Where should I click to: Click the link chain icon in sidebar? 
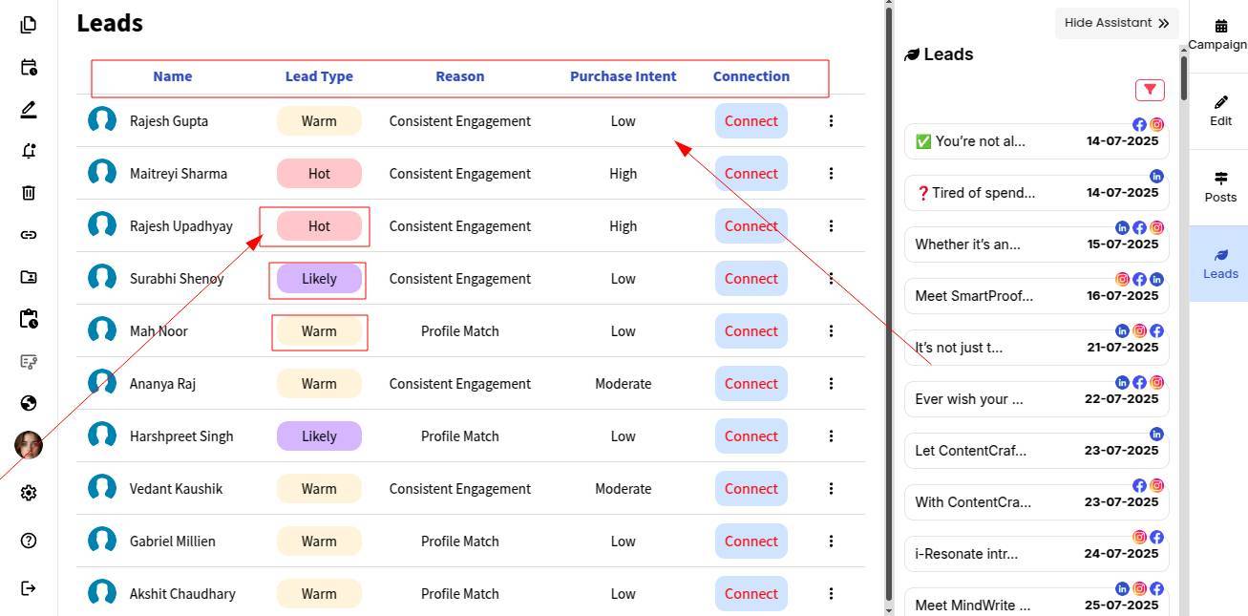pos(29,235)
